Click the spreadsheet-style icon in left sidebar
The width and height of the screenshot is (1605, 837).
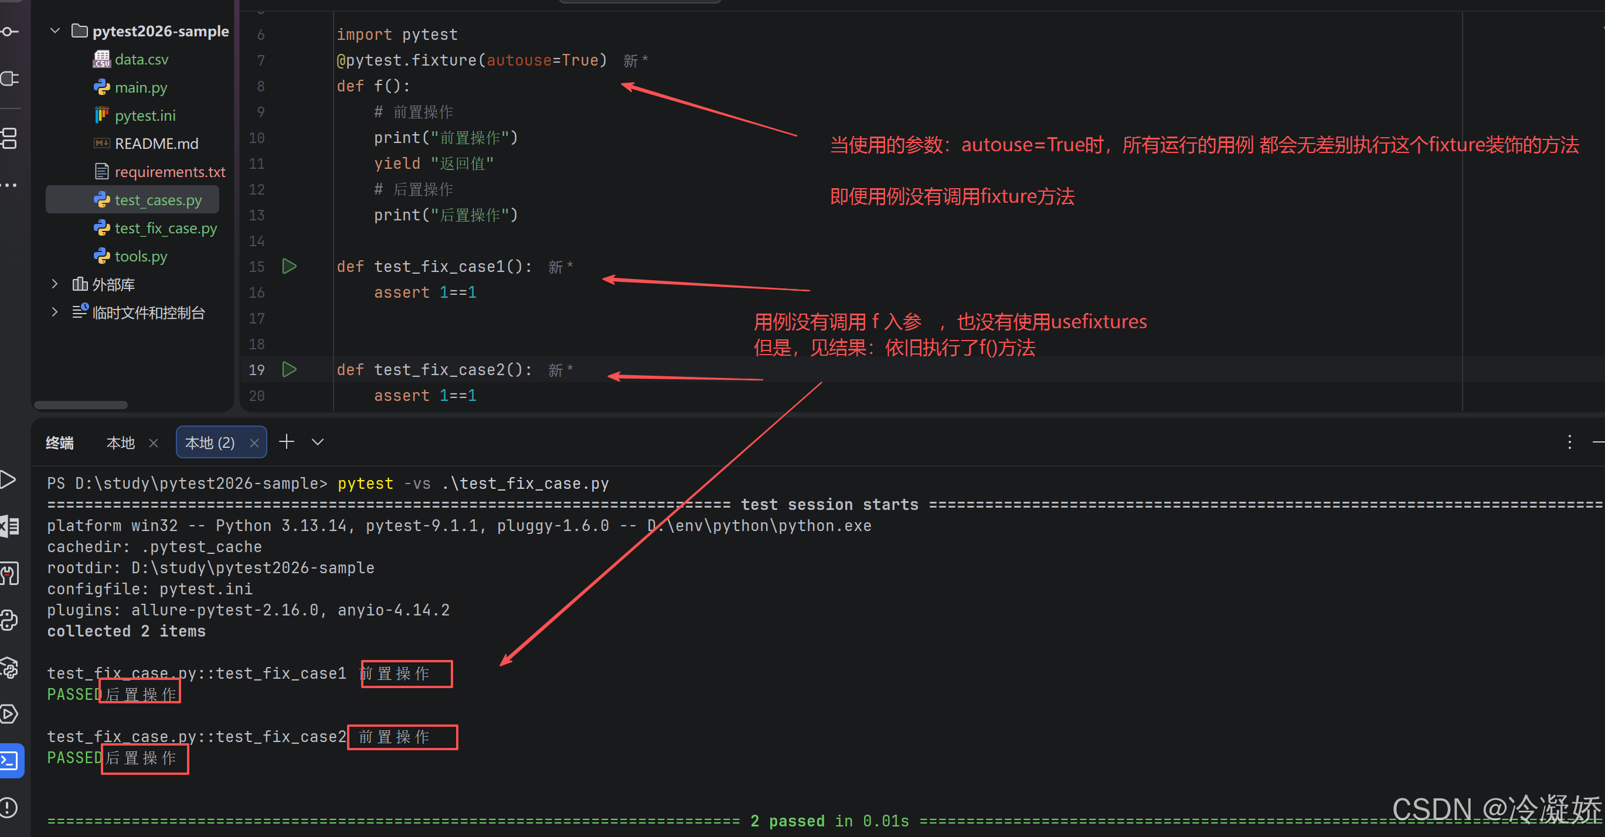[9, 526]
